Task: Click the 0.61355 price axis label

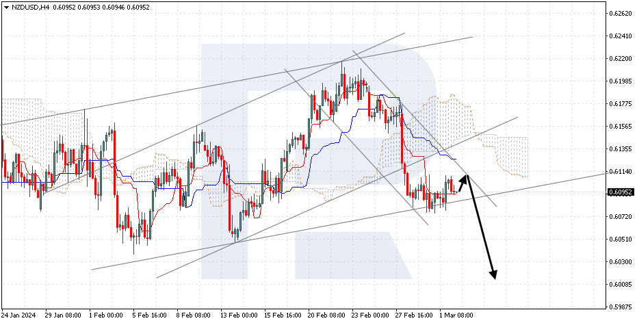Action: coord(619,148)
